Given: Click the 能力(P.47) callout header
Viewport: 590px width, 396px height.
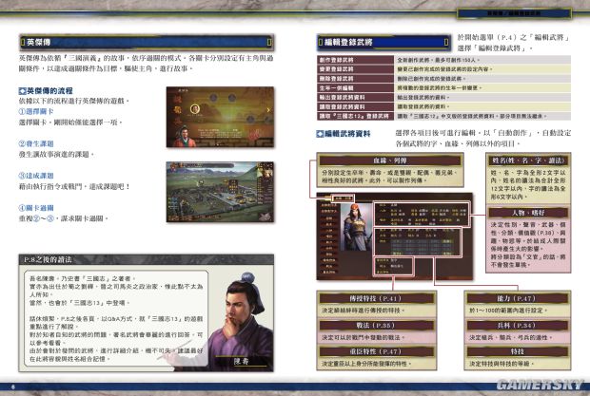Looking at the screenshot, I should (518, 298).
